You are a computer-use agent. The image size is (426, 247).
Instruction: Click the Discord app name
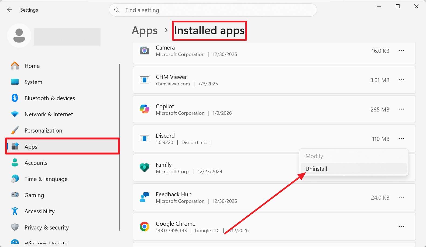pos(165,135)
